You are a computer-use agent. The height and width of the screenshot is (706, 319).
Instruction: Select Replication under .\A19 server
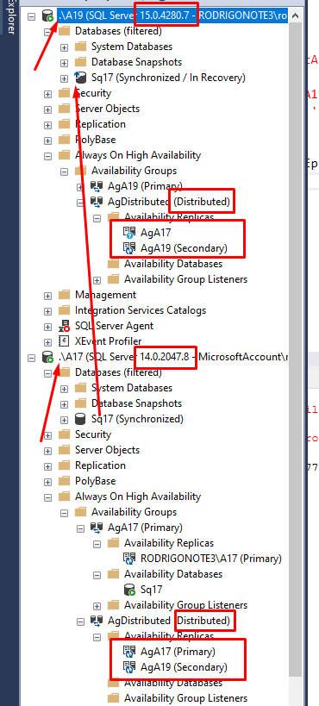pos(101,124)
